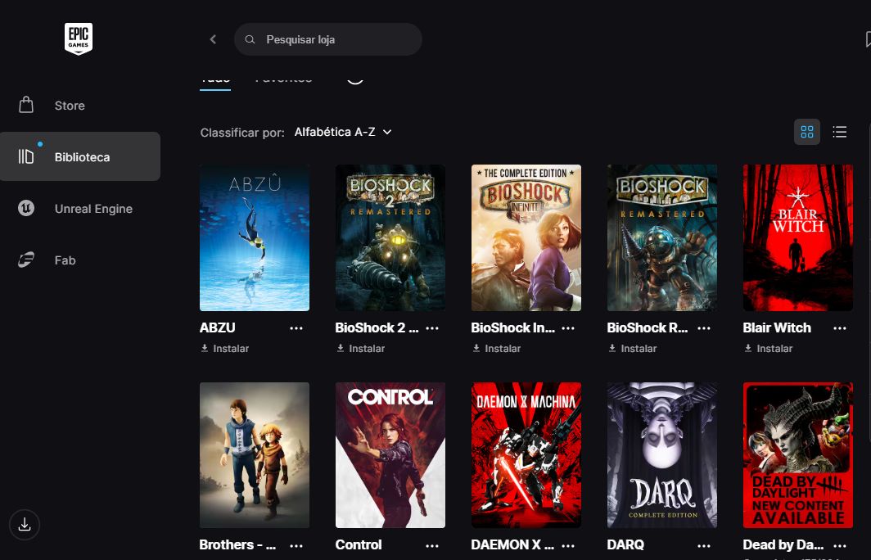This screenshot has width=871, height=560.
Task: Open Dead by Daylight options ellipsis menu
Action: (x=840, y=545)
